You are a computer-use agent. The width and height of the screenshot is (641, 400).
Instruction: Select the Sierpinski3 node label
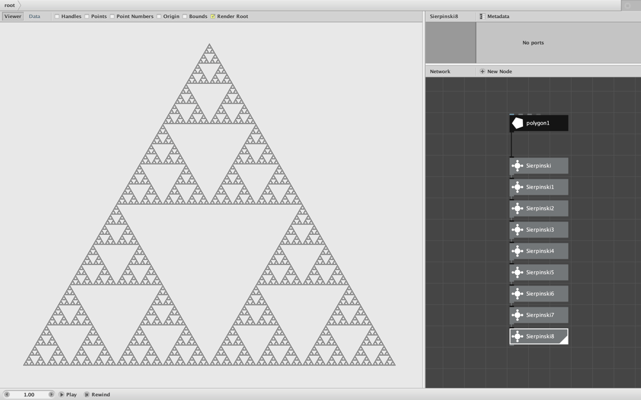540,230
